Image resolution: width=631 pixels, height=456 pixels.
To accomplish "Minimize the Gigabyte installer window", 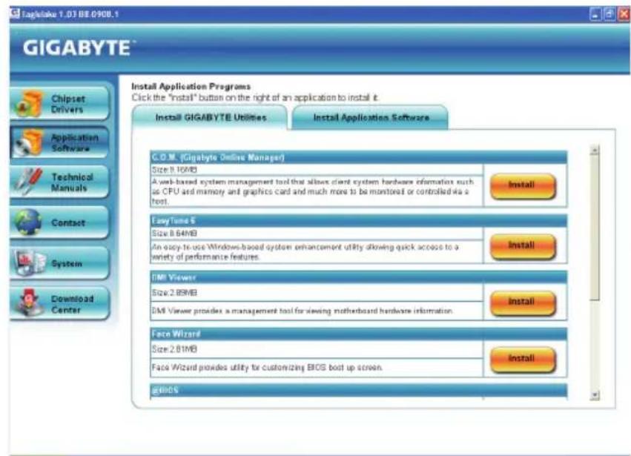I will point(595,15).
